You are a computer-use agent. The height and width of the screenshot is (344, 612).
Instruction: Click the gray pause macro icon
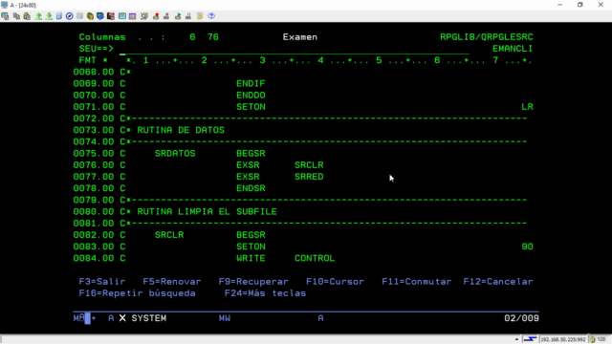click(x=188, y=16)
